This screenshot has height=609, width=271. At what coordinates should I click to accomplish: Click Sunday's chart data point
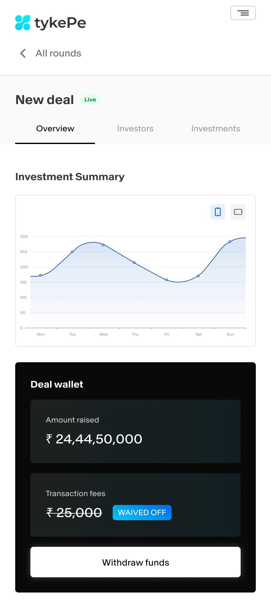point(230,242)
